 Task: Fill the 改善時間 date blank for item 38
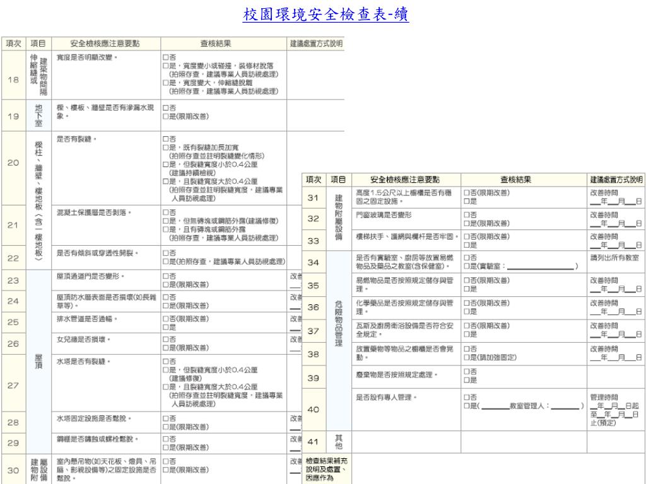[616, 358]
